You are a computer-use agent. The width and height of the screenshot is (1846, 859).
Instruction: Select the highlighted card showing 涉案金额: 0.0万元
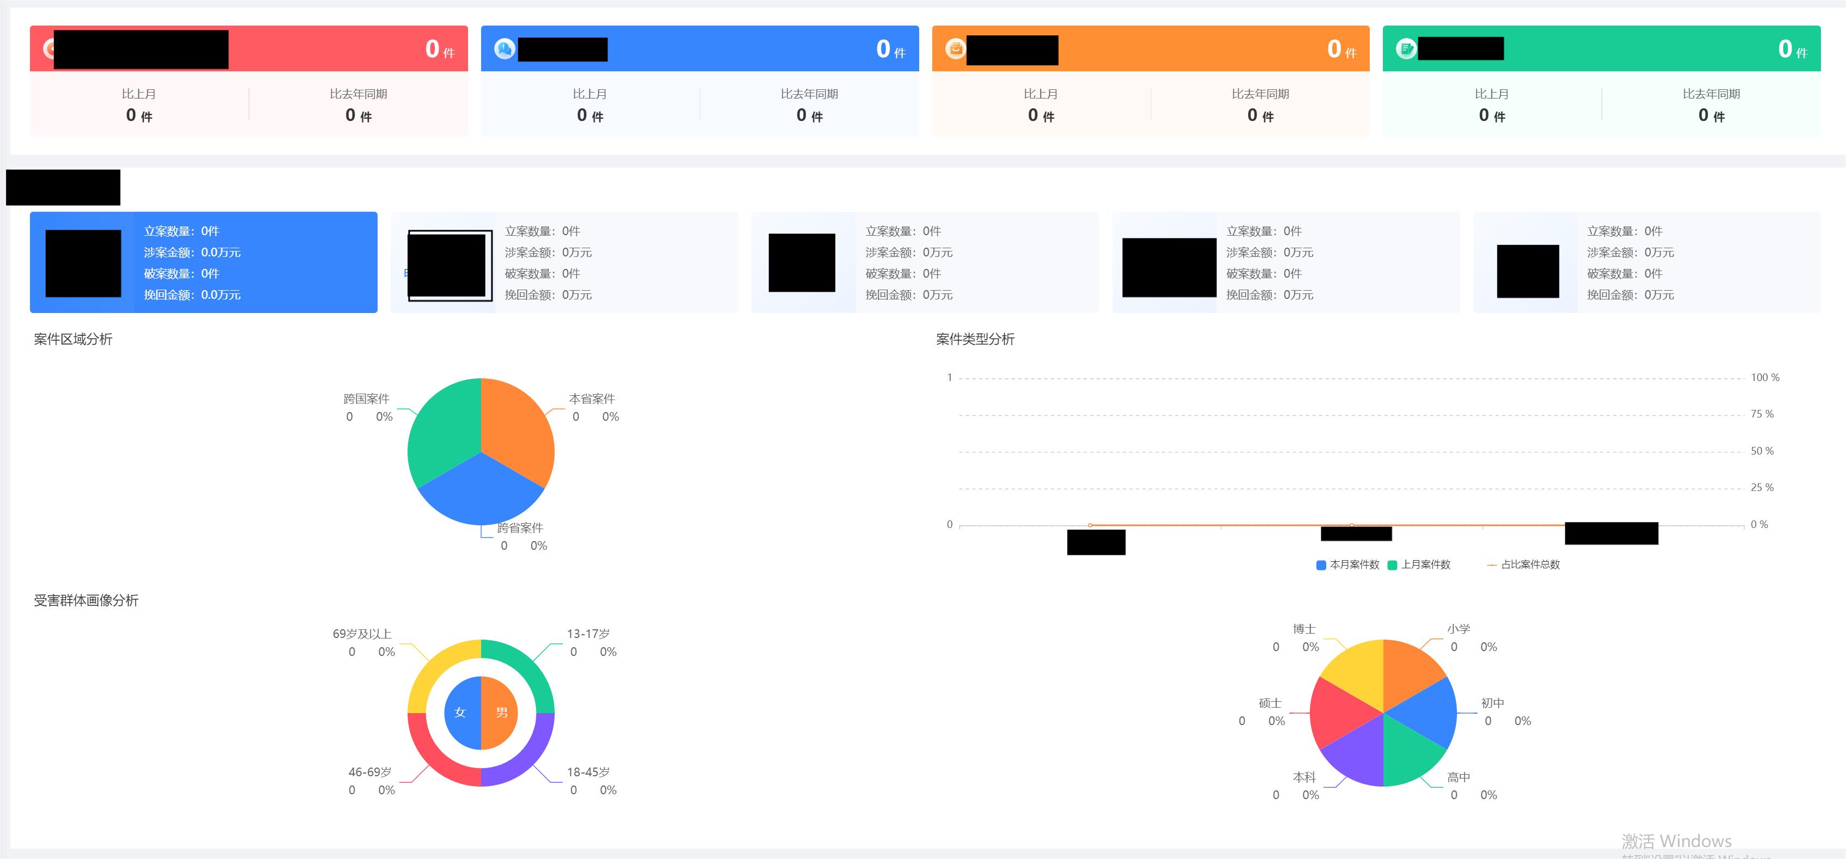click(x=204, y=262)
